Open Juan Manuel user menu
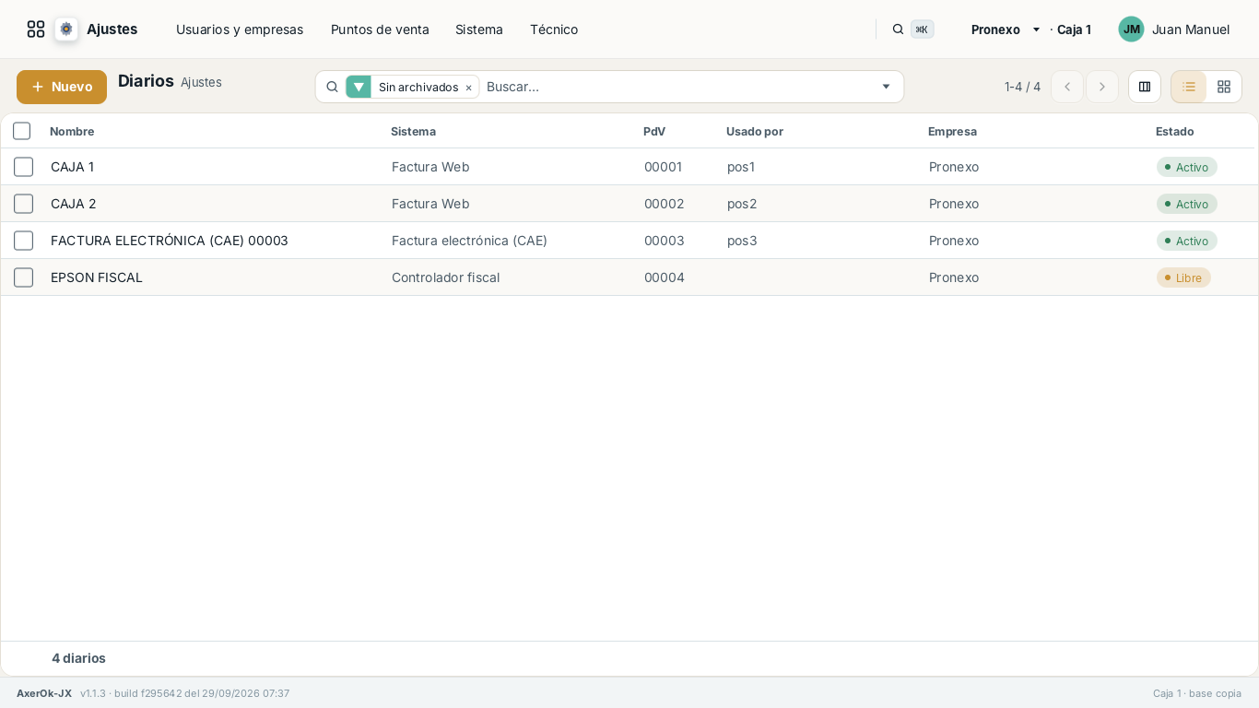Screen dimensions: 1259x708 coord(1174,29)
